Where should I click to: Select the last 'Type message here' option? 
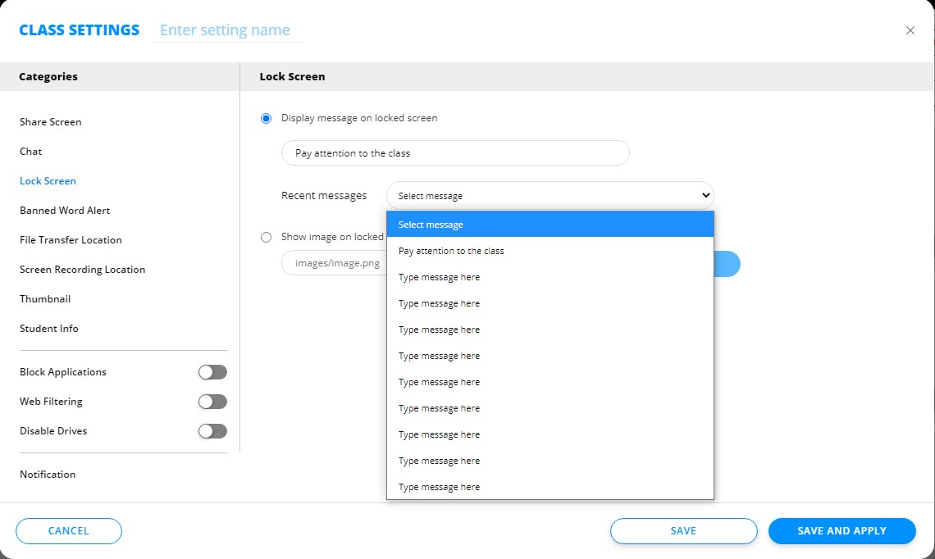click(439, 487)
